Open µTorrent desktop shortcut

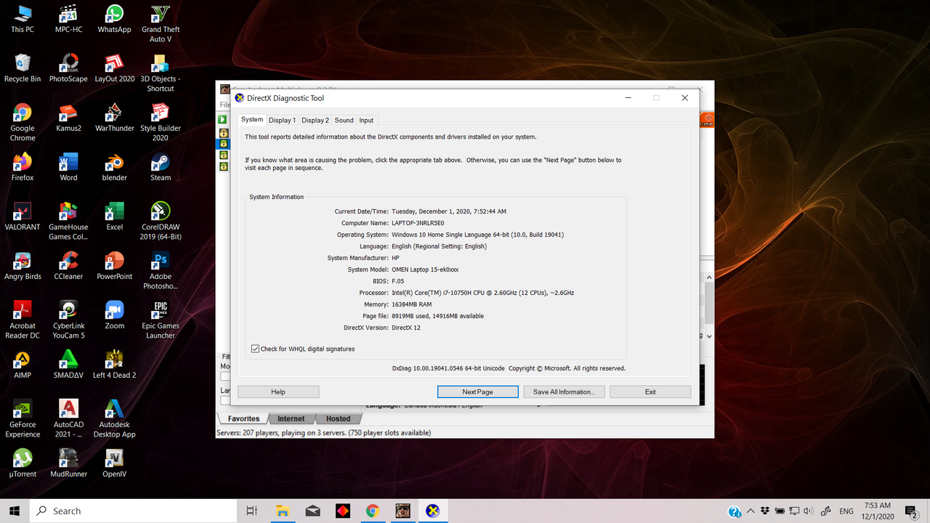click(x=23, y=463)
